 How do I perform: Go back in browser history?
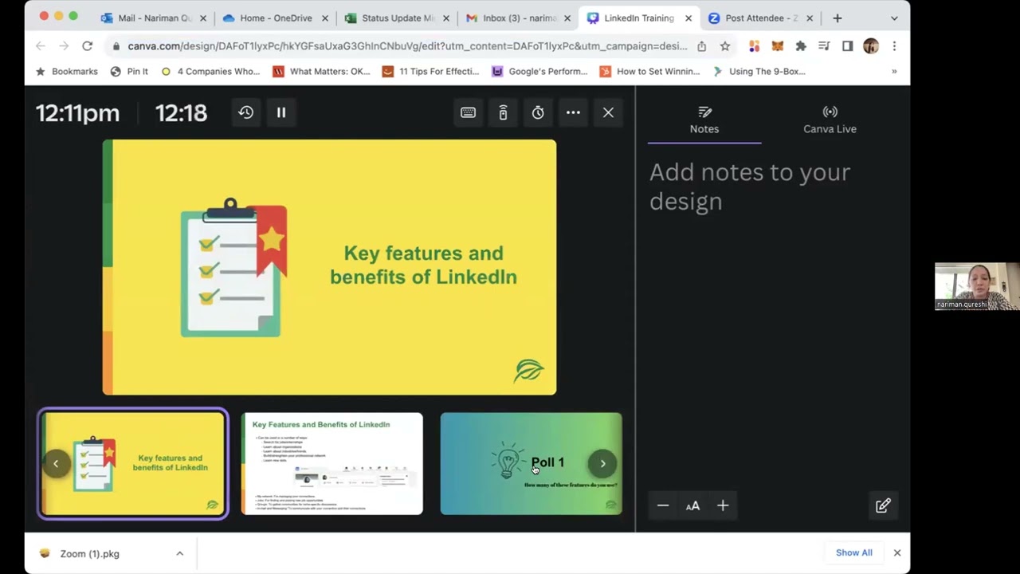(41, 46)
